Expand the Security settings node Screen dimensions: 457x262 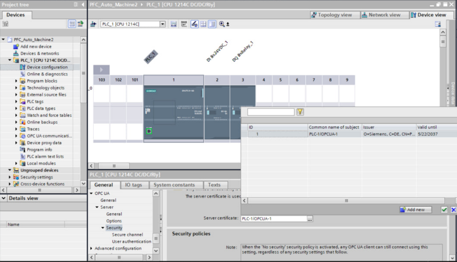pos(10,177)
